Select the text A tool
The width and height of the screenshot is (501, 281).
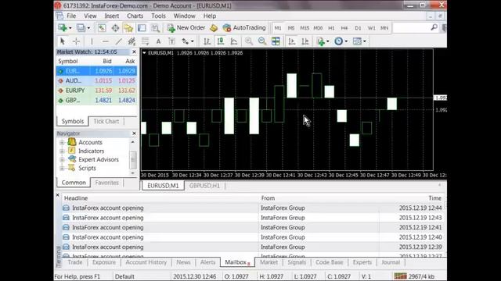tap(158, 41)
